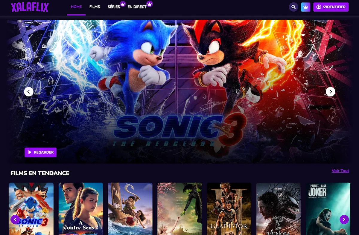Open the Gladiator II poster
The height and width of the screenshot is (235, 359).
coord(229,209)
